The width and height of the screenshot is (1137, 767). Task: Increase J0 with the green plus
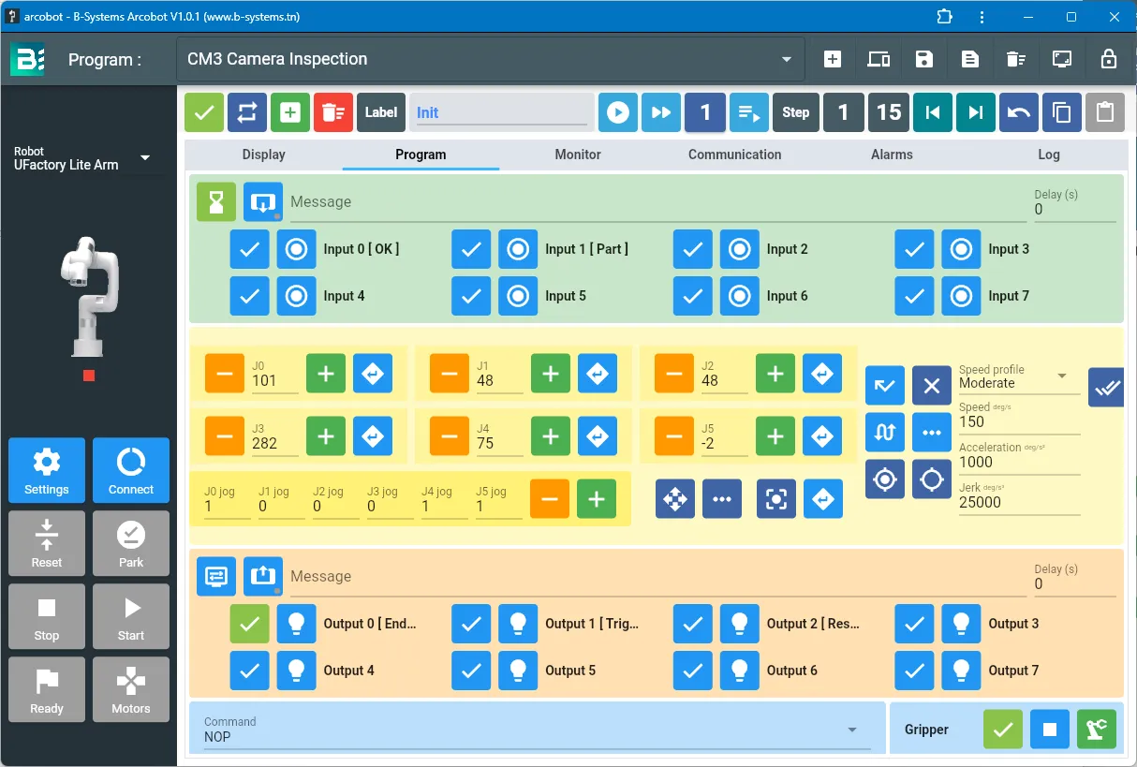(x=326, y=374)
